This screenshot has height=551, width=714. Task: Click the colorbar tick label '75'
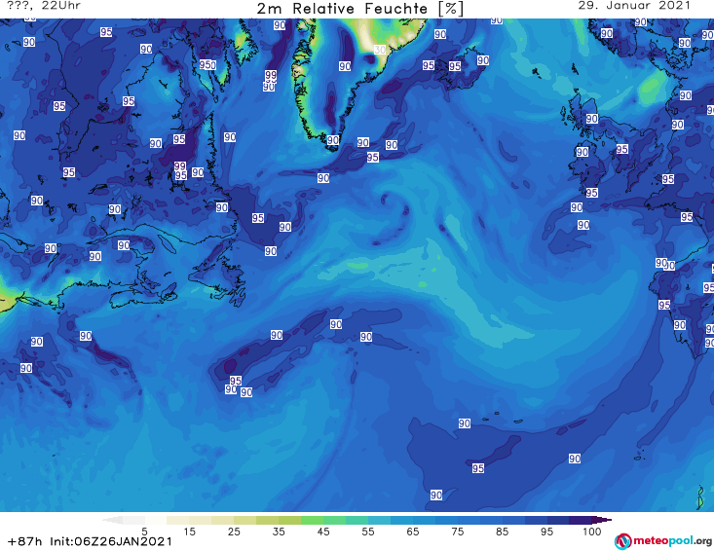[x=457, y=532]
